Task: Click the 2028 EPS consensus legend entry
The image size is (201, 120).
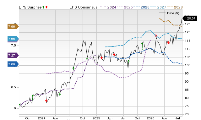Action: (175, 7)
